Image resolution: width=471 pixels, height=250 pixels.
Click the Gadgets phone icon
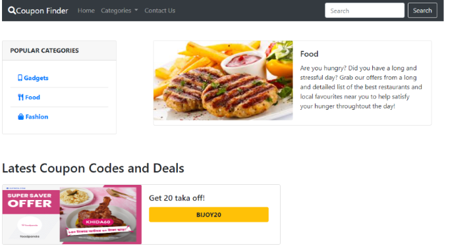pos(20,78)
